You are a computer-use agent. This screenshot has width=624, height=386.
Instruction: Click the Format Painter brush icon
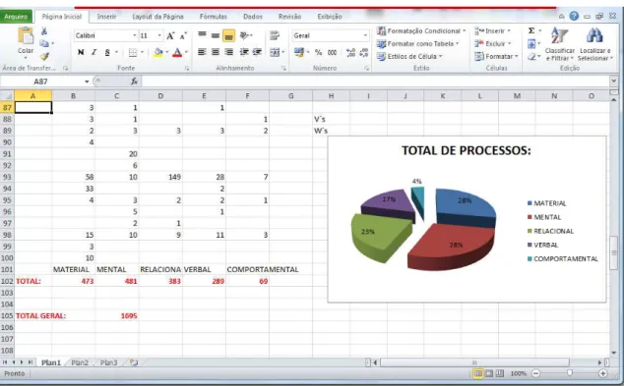pyautogui.click(x=44, y=56)
